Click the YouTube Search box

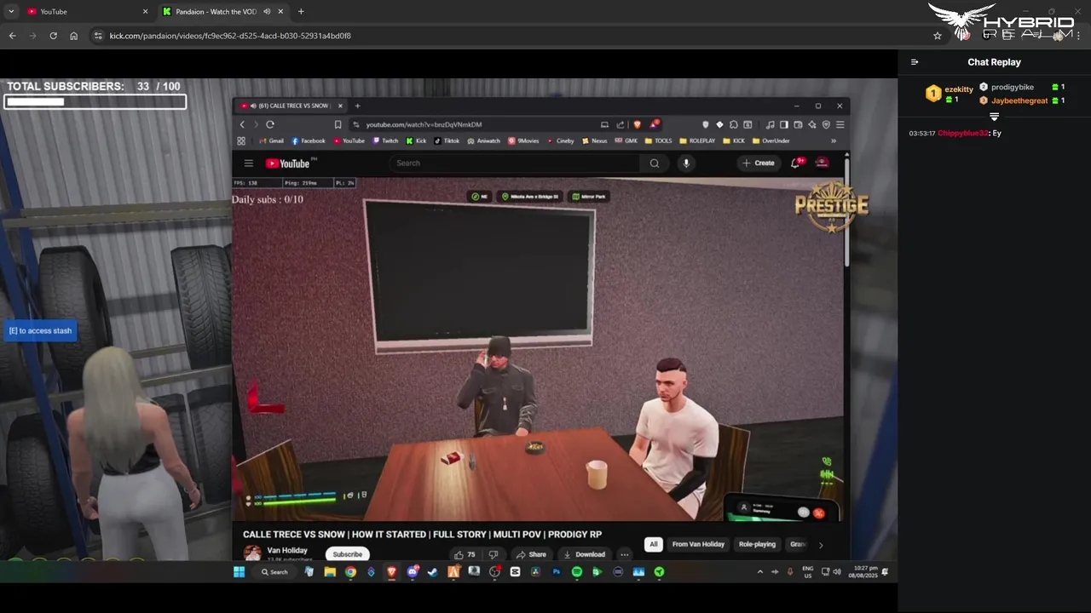[x=516, y=163]
